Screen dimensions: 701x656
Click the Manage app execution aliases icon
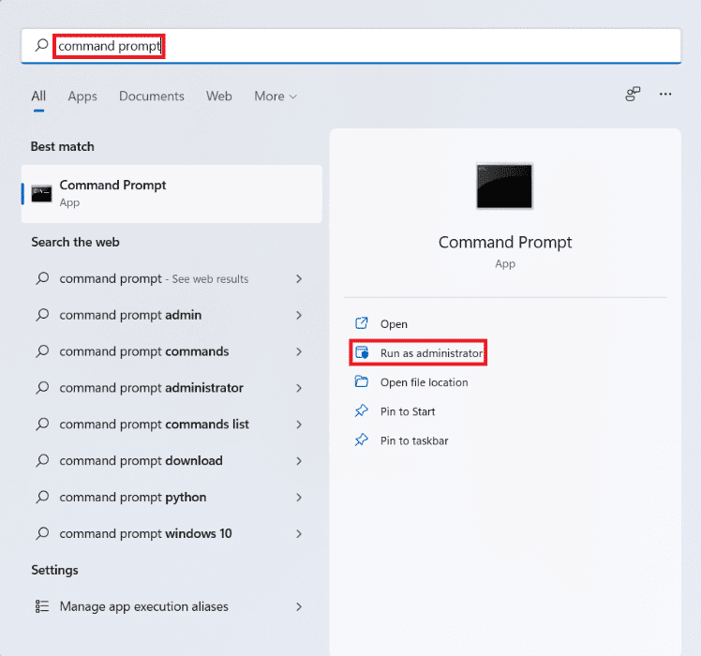[x=41, y=606]
